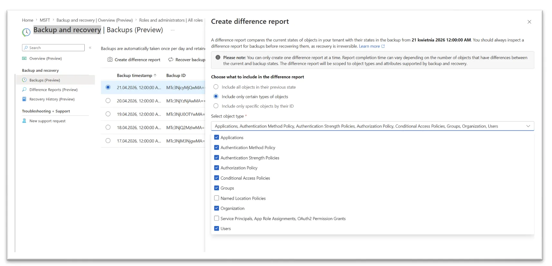This screenshot has width=552, height=266.
Task: Check the Named Location Policies checkbox
Action: [x=217, y=198]
